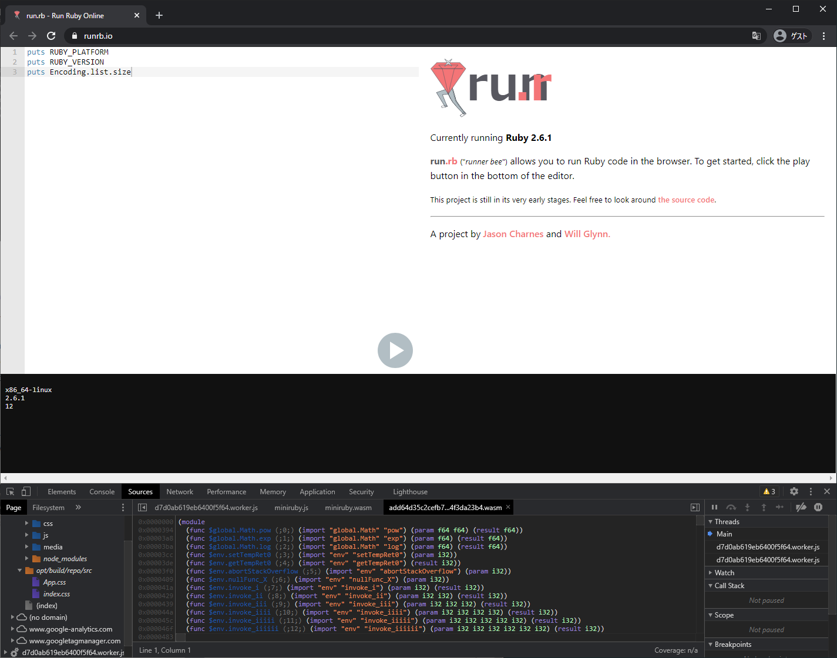The width and height of the screenshot is (837, 658).
Task: Toggle deactivate breakpoints
Action: click(801, 507)
